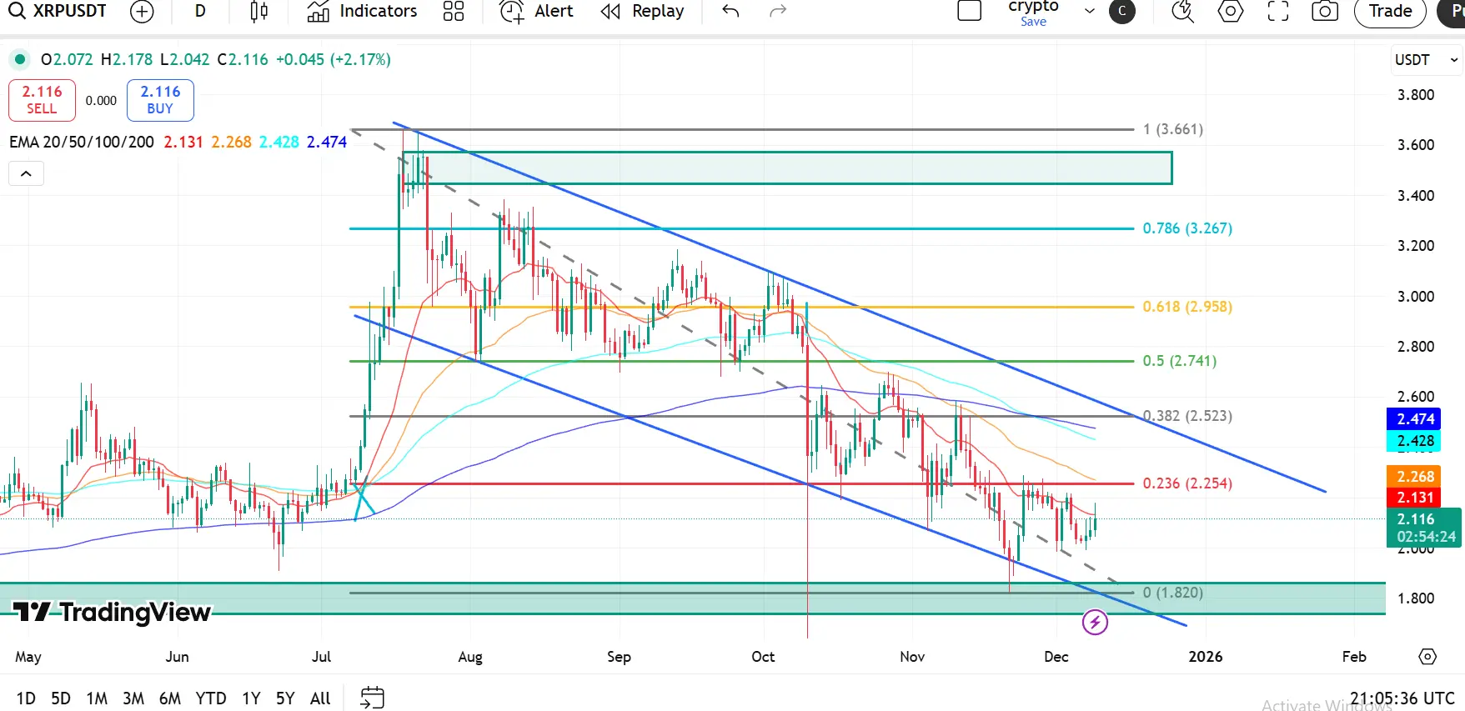Select the 1M date range

pos(97,698)
